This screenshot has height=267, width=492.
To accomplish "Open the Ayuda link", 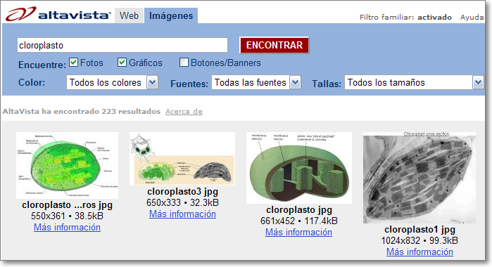I will (472, 18).
